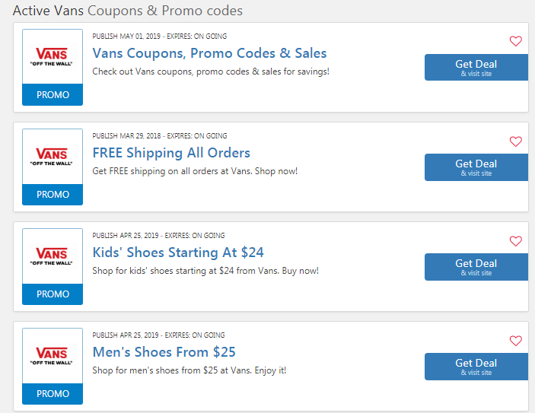Click Vans logo on Kids' Shoes card

point(52,256)
